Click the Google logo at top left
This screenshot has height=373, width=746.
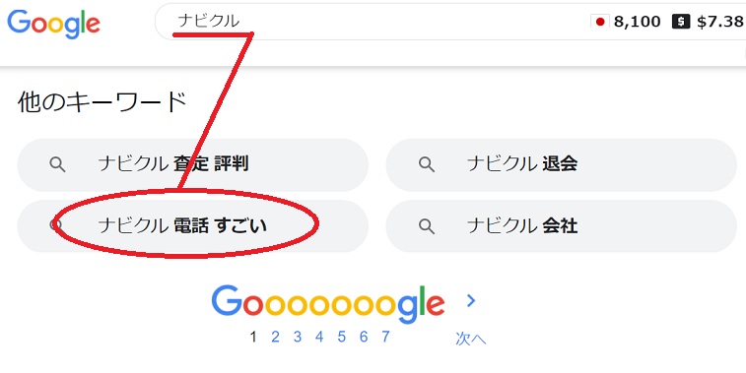pos(53,24)
